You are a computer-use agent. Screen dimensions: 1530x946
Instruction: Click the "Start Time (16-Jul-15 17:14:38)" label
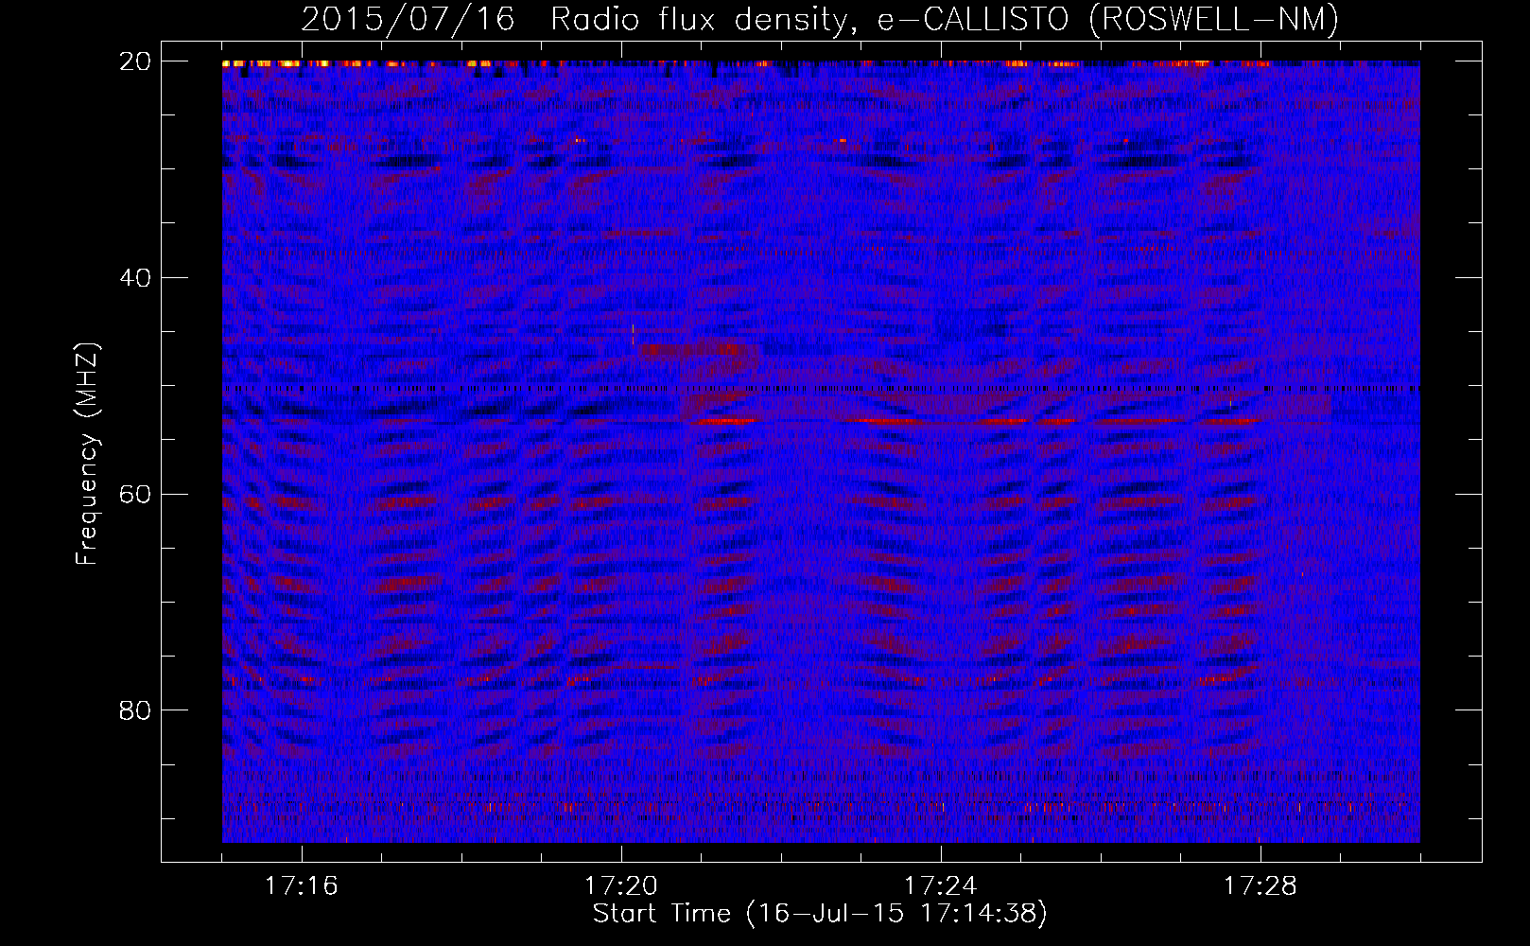[820, 914]
